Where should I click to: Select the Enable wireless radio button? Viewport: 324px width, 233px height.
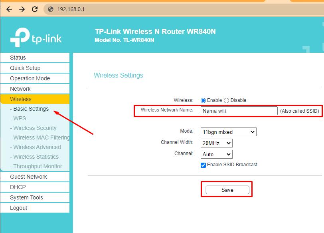203,100
